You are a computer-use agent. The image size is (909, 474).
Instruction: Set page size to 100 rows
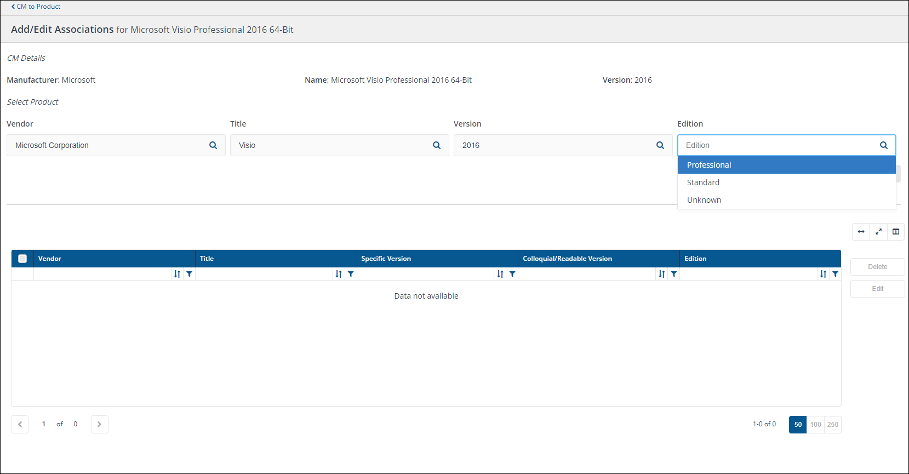[x=815, y=425]
